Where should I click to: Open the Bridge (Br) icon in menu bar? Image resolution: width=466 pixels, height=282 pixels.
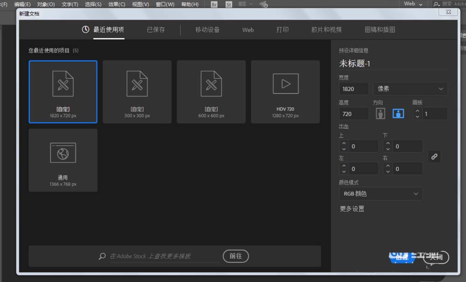coord(214,5)
